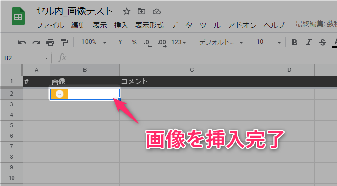
Task: Select row 5 header
Action: [11, 125]
